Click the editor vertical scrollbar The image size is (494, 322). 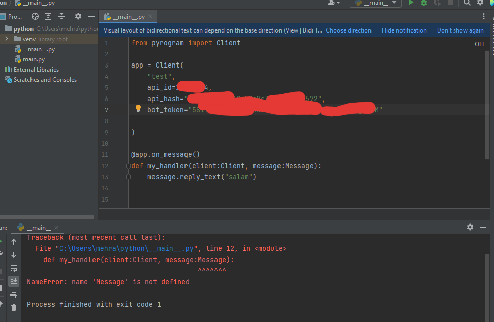point(487,106)
